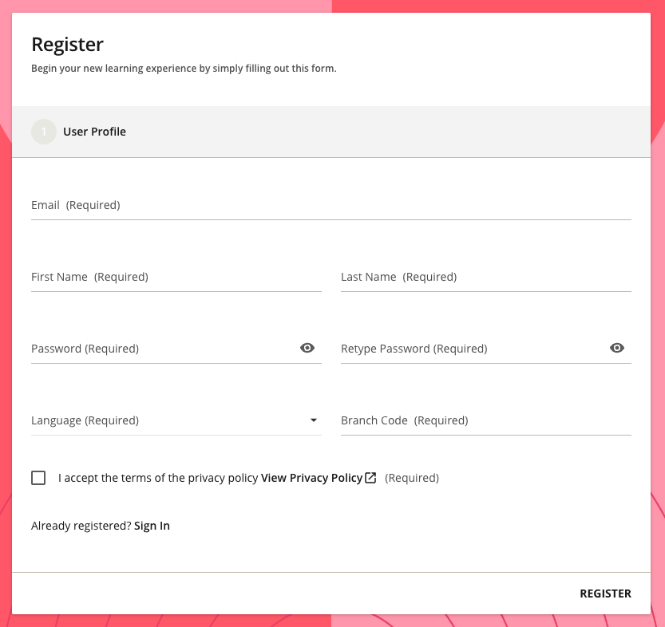
Task: Click the external link icon beside Privacy Policy
Action: point(370,478)
